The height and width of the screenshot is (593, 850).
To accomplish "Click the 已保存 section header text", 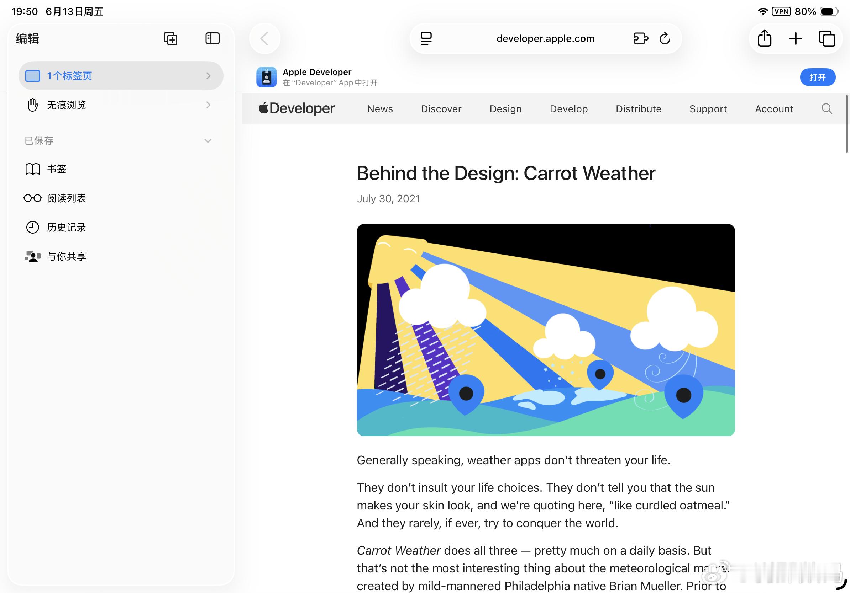I will tap(39, 140).
